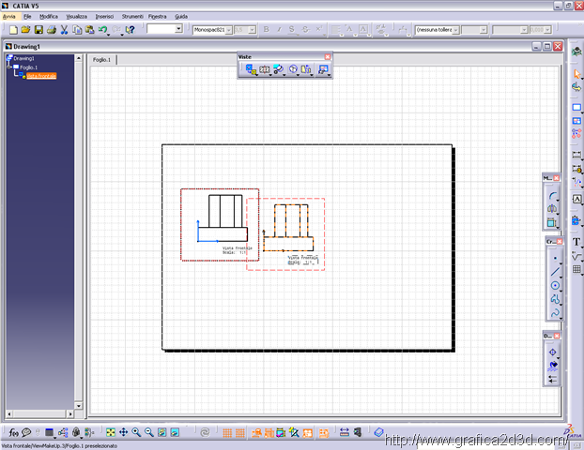Select Vista frontale in the tree
This screenshot has width=584, height=450.
(41, 76)
